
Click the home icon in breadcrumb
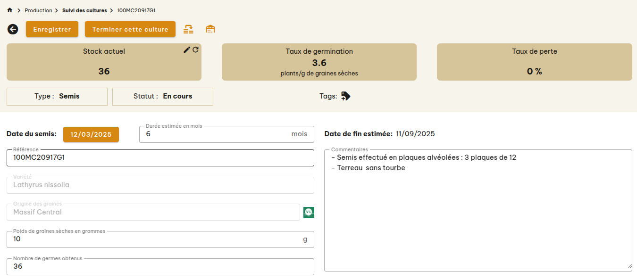(9, 10)
